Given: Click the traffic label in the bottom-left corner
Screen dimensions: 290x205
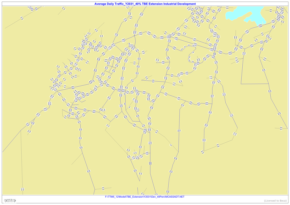Looking at the screenshot, I should tap(23, 189).
